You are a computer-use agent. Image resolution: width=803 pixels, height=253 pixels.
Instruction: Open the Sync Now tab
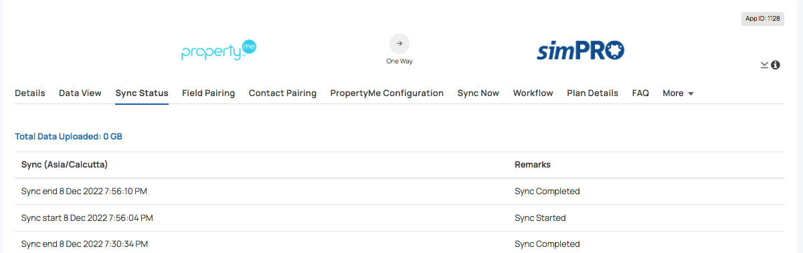(x=478, y=93)
